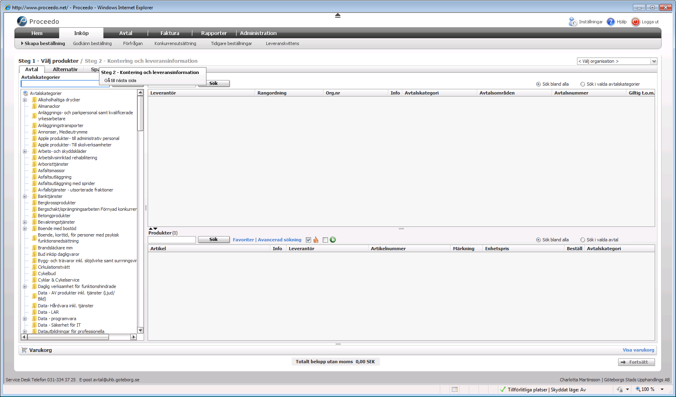676x397 pixels.
Task: Click the zoom magnifier status icon
Action: click(638, 389)
